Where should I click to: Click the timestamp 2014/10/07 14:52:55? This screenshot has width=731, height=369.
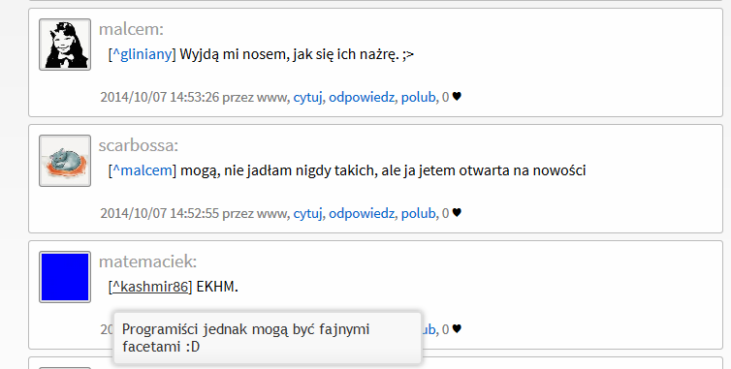(159, 213)
